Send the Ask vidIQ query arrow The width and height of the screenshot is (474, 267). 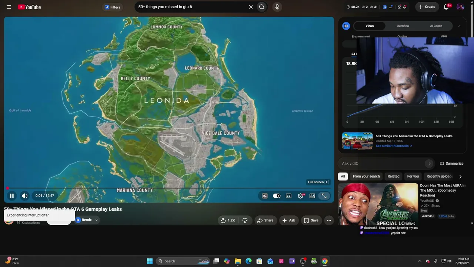[429, 164]
